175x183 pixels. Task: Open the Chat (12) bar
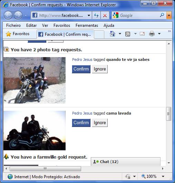(x=126, y=162)
